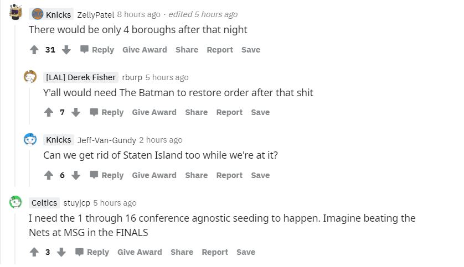The height and width of the screenshot is (267, 464).
Task: Upvote stuyjcp's seeding comment
Action: point(34,252)
